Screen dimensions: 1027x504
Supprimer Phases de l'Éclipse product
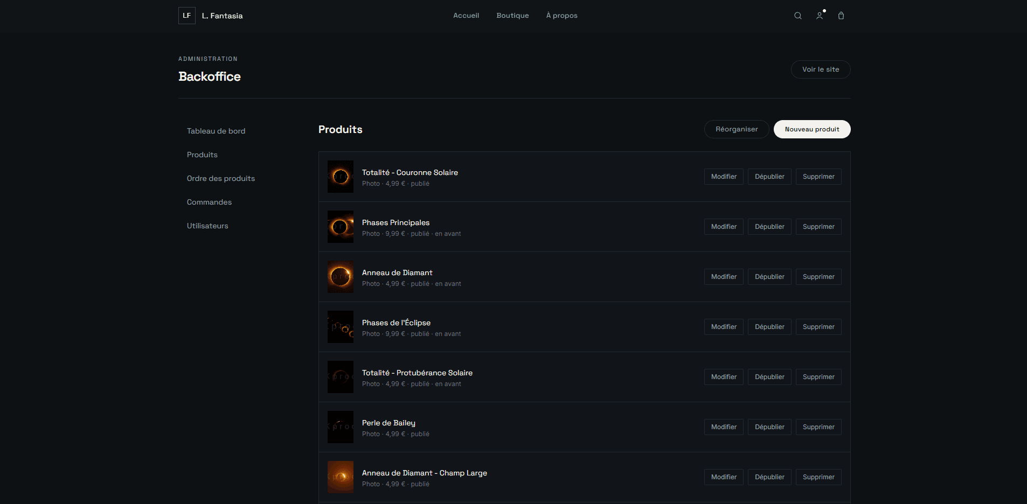[818, 327]
